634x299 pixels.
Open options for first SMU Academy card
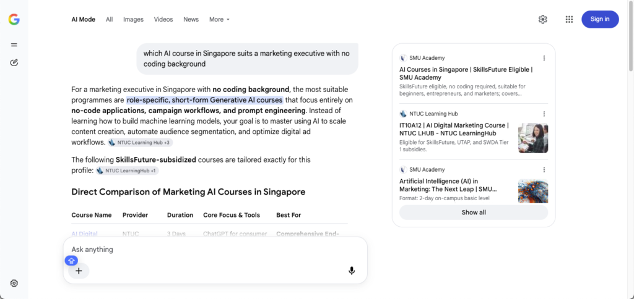tap(544, 58)
